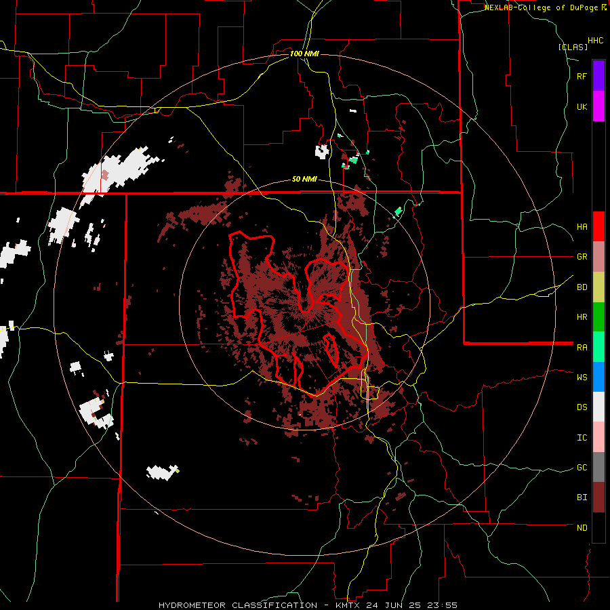Choose the white DS color swatch

(x=598, y=407)
